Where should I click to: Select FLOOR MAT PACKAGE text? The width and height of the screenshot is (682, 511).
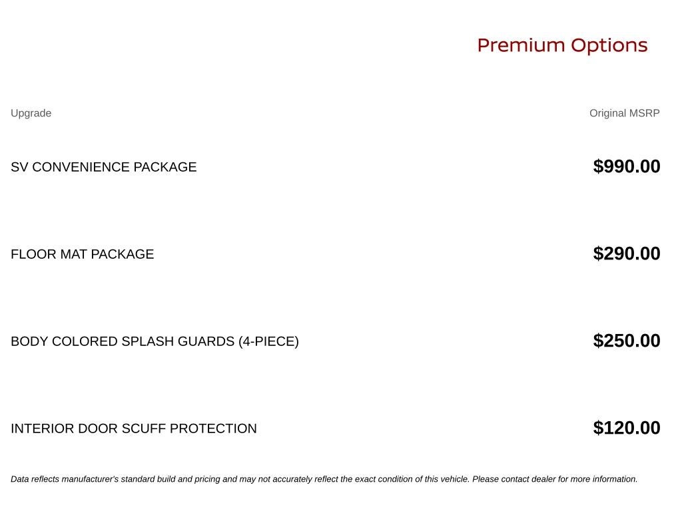[82, 254]
